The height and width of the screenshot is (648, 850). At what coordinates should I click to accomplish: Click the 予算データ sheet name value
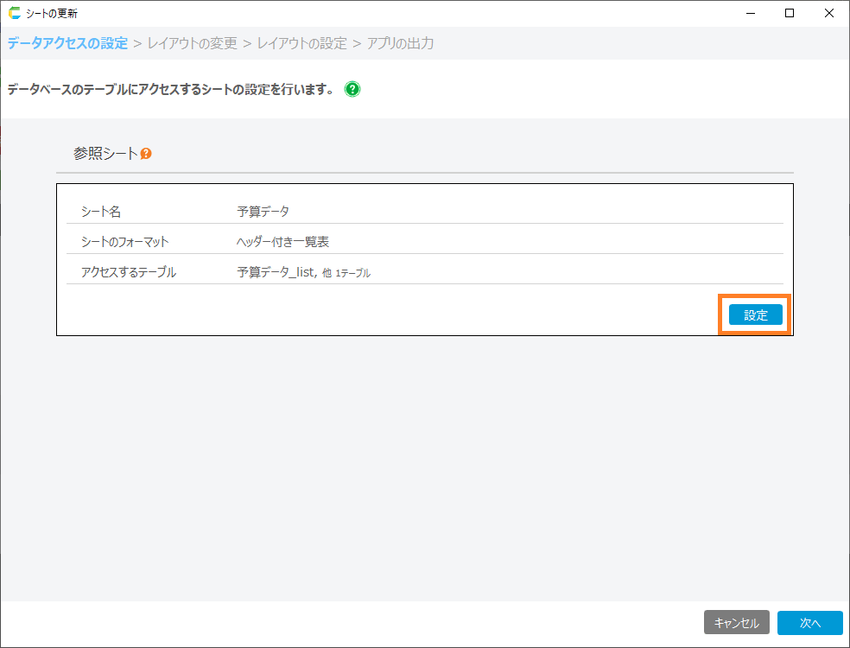click(x=263, y=212)
